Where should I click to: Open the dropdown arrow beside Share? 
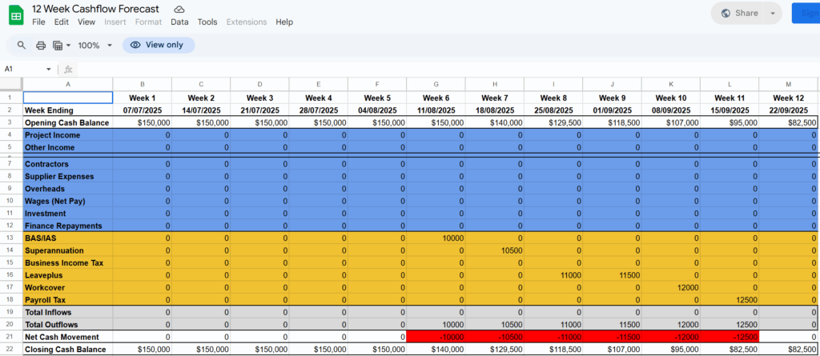click(x=772, y=13)
